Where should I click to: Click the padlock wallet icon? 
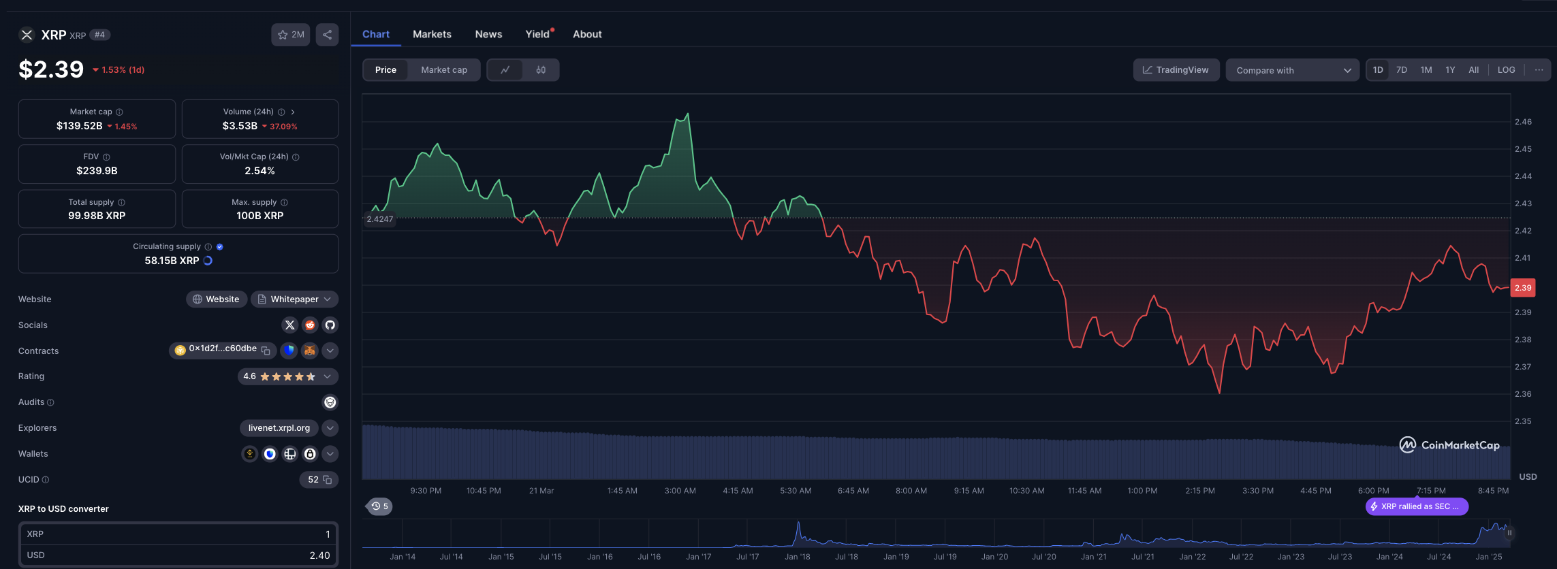(x=310, y=454)
